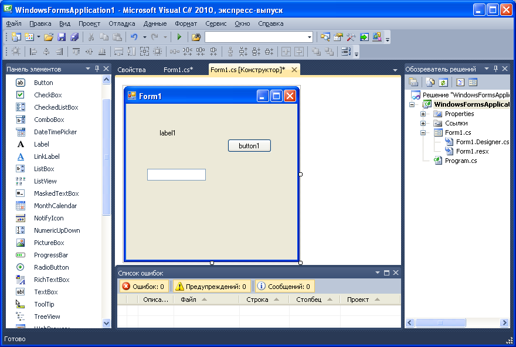The height and width of the screenshot is (347, 516).
Task: Select button1 on the Form1 designer
Action: pyautogui.click(x=249, y=146)
